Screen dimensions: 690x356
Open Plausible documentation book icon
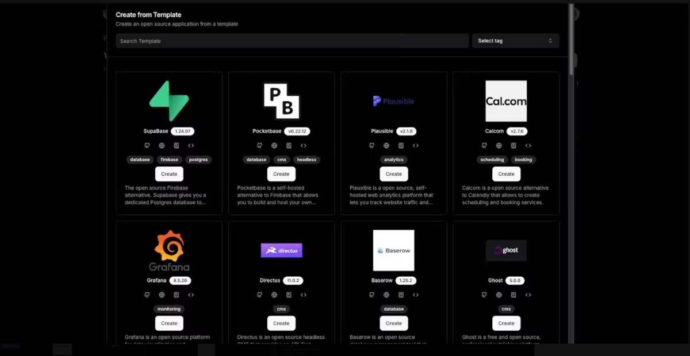pyautogui.click(x=401, y=146)
